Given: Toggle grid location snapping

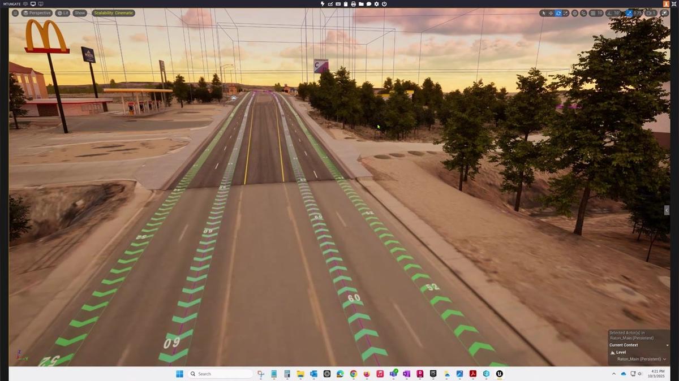Looking at the screenshot, I should [x=596, y=13].
